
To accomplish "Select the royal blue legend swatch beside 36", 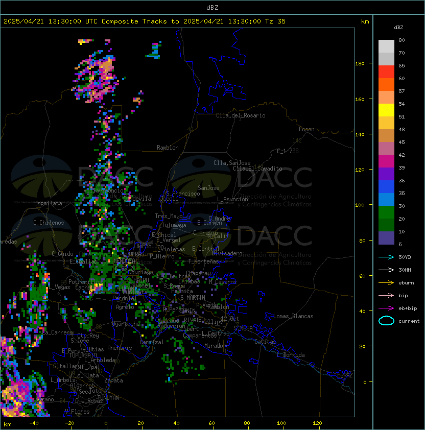I will click(x=386, y=186).
